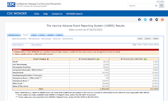Jump to the Query Criteria link
Viewport: 168px width, 101px height.
(x=154, y=44)
